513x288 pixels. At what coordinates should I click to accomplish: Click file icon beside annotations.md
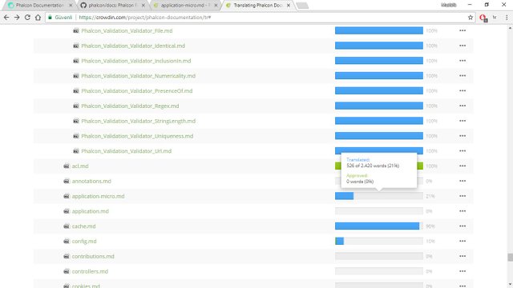point(67,181)
